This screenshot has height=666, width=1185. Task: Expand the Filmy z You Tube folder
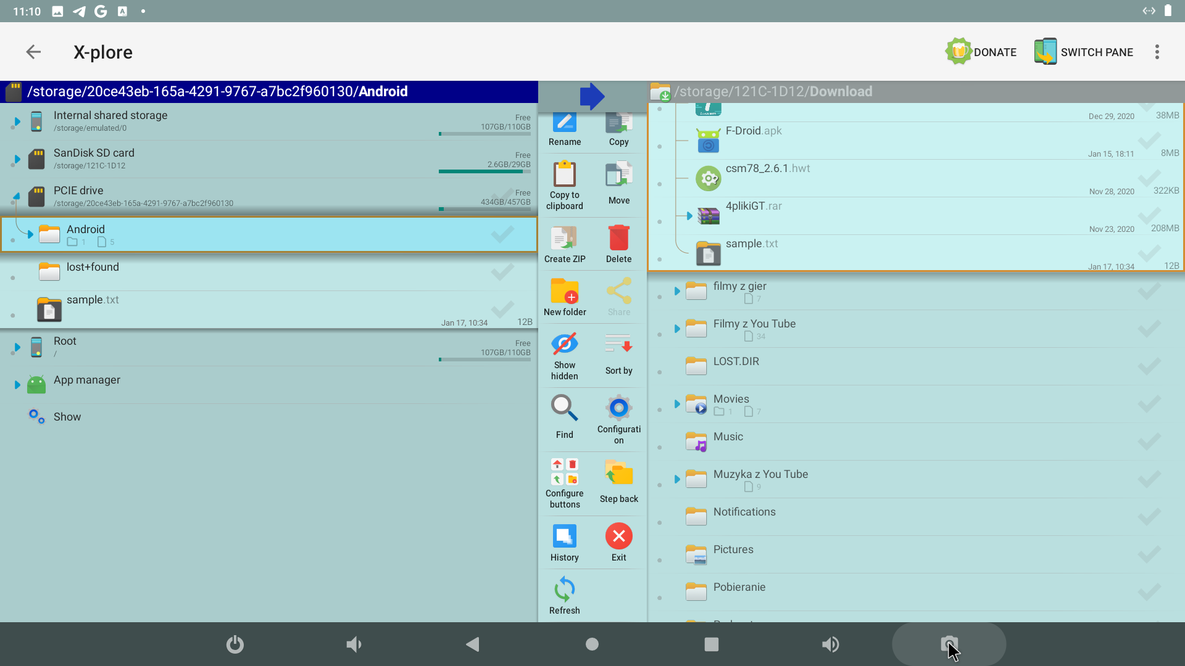pos(677,329)
